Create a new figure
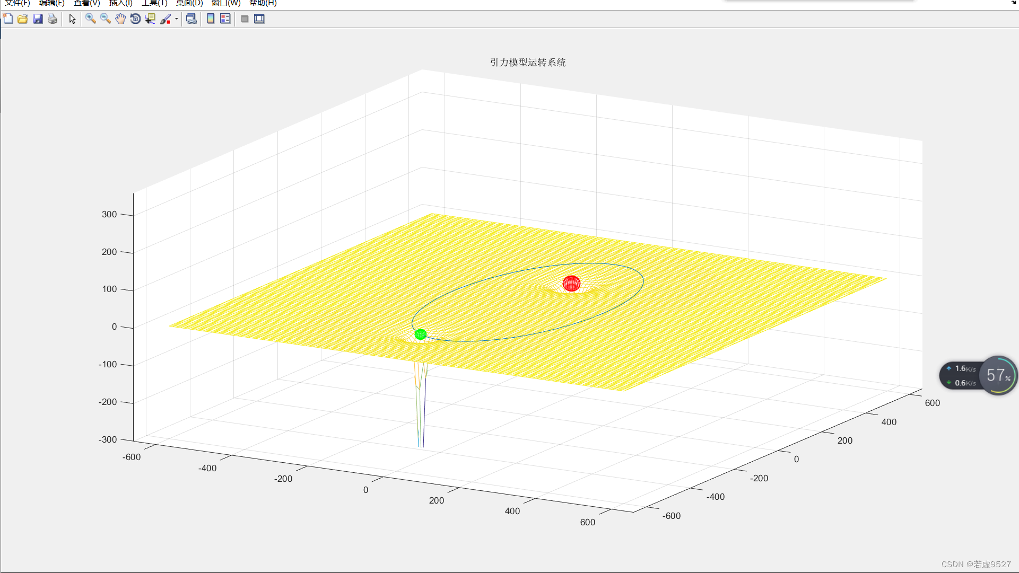Viewport: 1019px width, 573px height. coord(8,19)
